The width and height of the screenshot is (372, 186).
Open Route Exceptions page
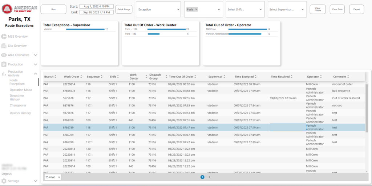click(x=17, y=82)
